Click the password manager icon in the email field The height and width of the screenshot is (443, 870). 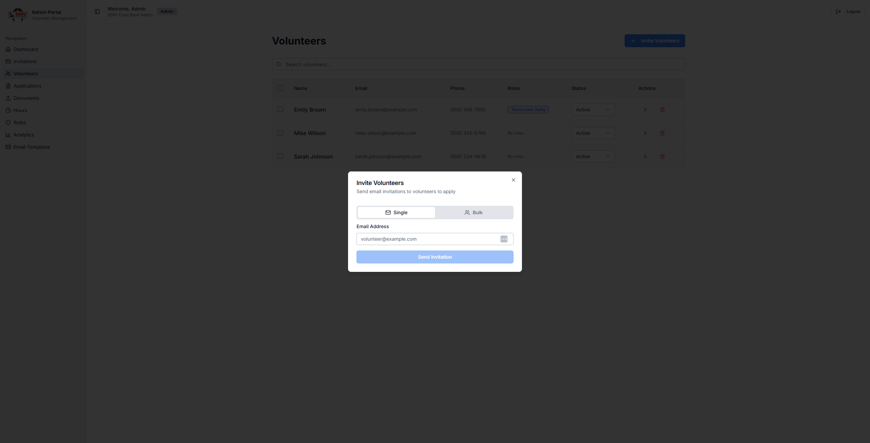click(x=504, y=239)
